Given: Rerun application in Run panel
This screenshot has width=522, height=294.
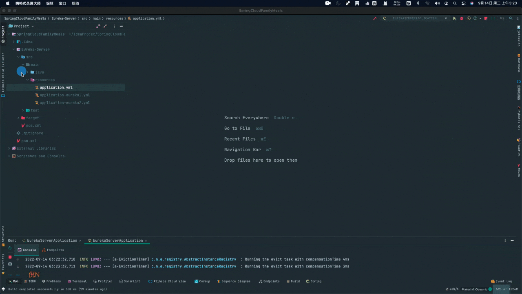Looking at the screenshot, I should tap(10, 248).
